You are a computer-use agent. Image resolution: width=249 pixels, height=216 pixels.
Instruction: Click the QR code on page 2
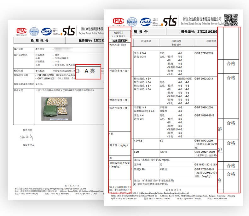click(x=231, y=20)
